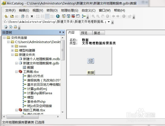This screenshot has width=165, height=126.
Task: Switch to List view icon
Action: point(43,16)
